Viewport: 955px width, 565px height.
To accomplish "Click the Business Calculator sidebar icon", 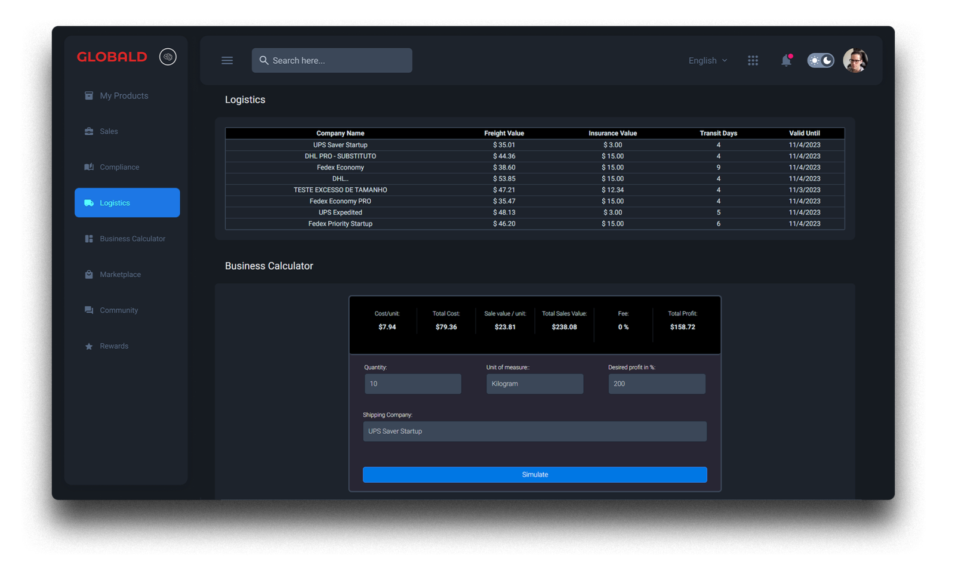I will [x=89, y=239].
